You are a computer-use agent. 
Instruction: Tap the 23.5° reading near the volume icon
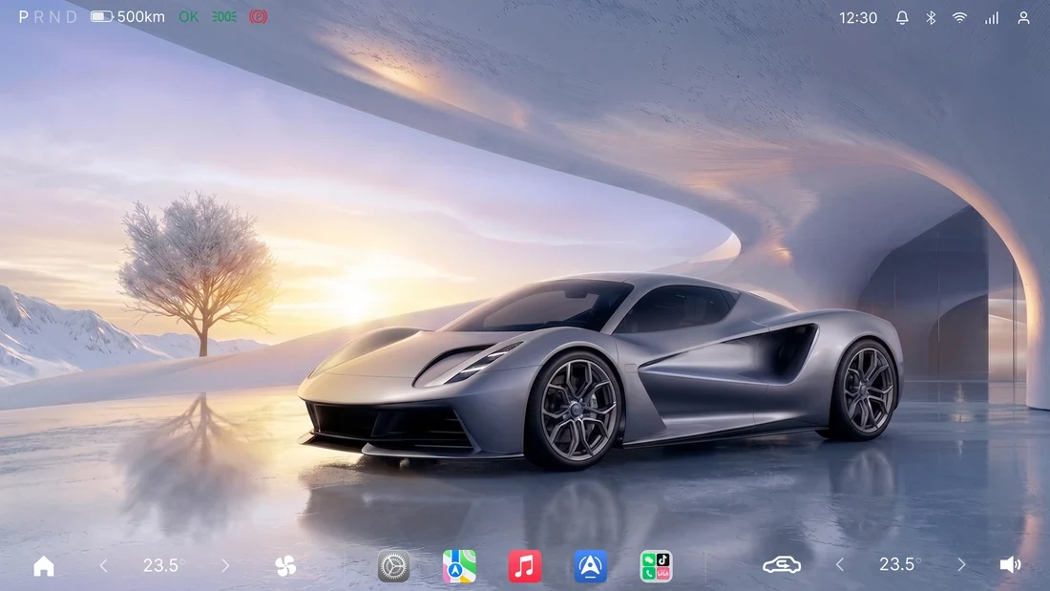coord(899,564)
